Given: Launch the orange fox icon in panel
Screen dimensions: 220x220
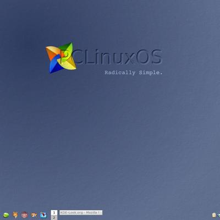Looking at the screenshot, I should coord(15,215).
